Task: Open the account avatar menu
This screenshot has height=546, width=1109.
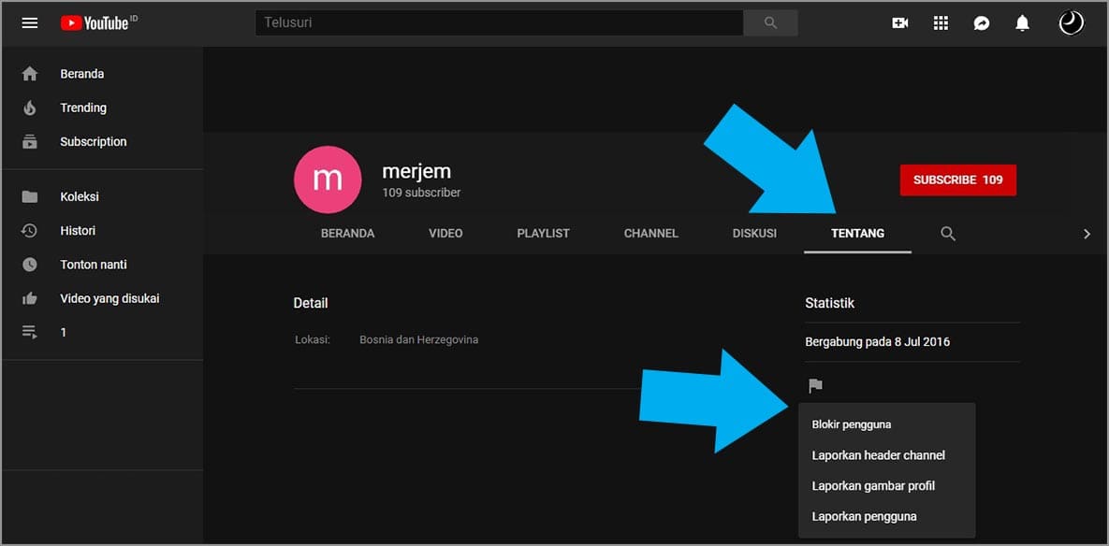Action: tap(1071, 23)
